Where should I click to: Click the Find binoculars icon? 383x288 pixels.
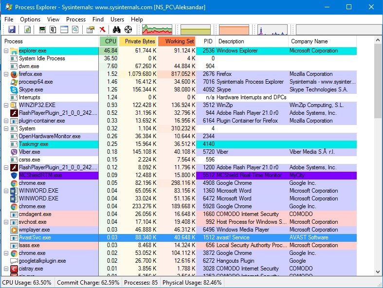(116, 30)
